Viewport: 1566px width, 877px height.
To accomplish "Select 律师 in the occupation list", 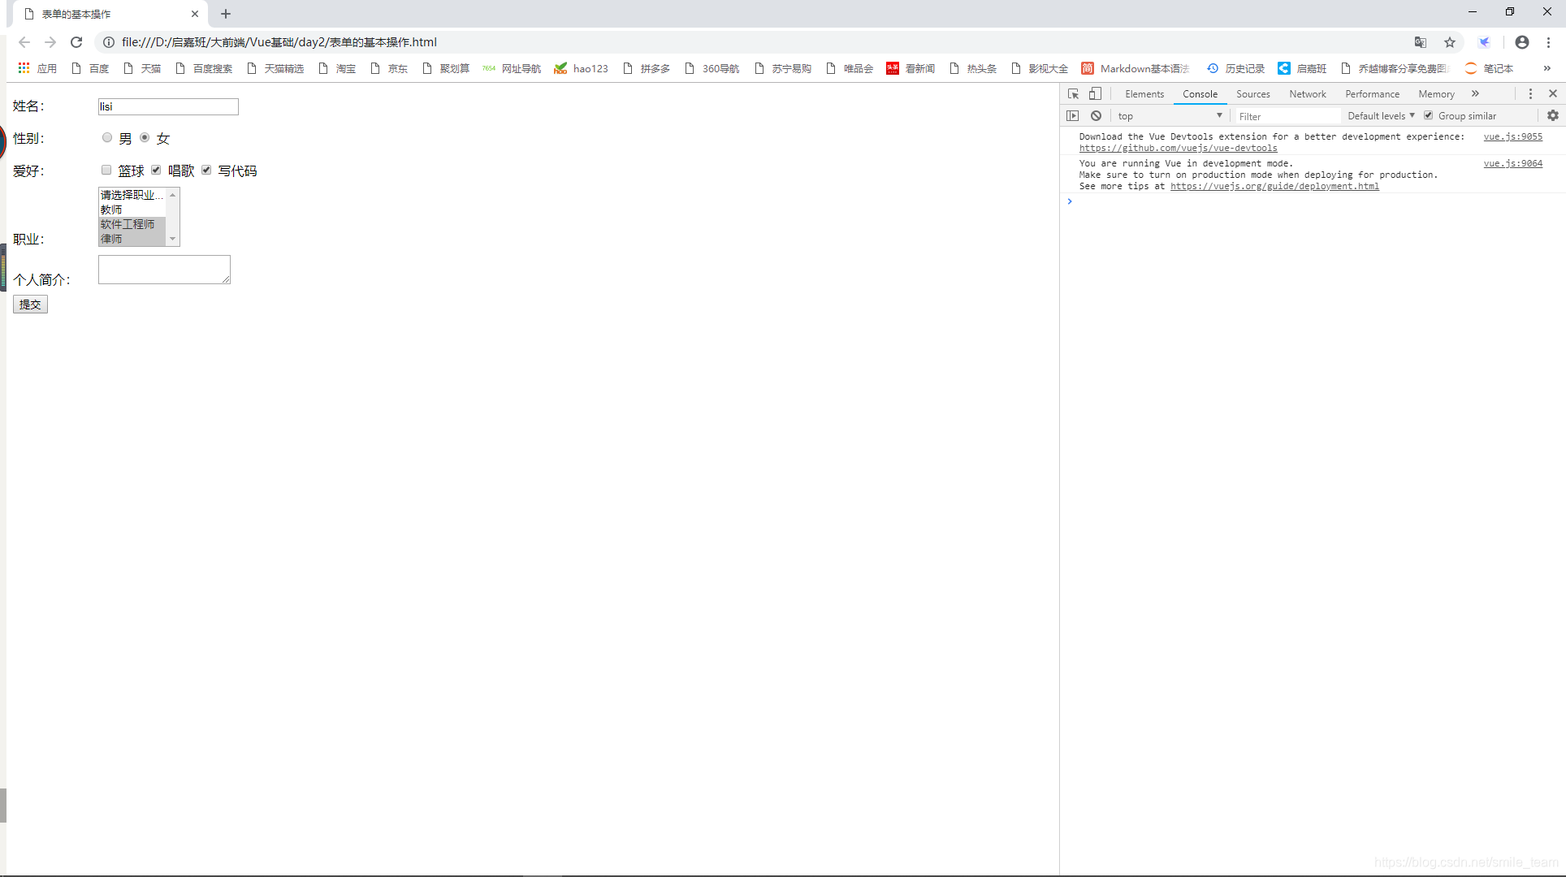I will click(132, 239).
